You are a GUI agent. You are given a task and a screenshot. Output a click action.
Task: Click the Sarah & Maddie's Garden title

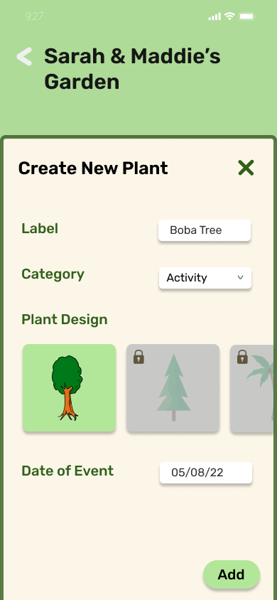tap(132, 69)
